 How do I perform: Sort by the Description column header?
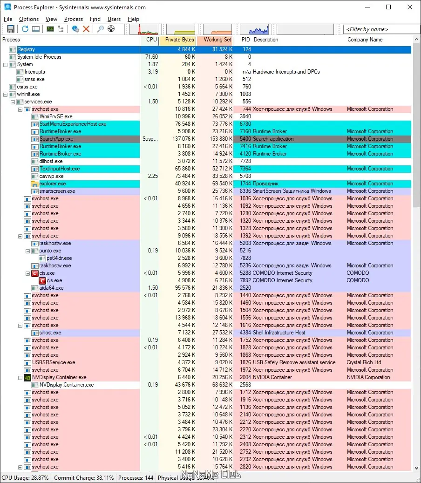click(x=298, y=40)
